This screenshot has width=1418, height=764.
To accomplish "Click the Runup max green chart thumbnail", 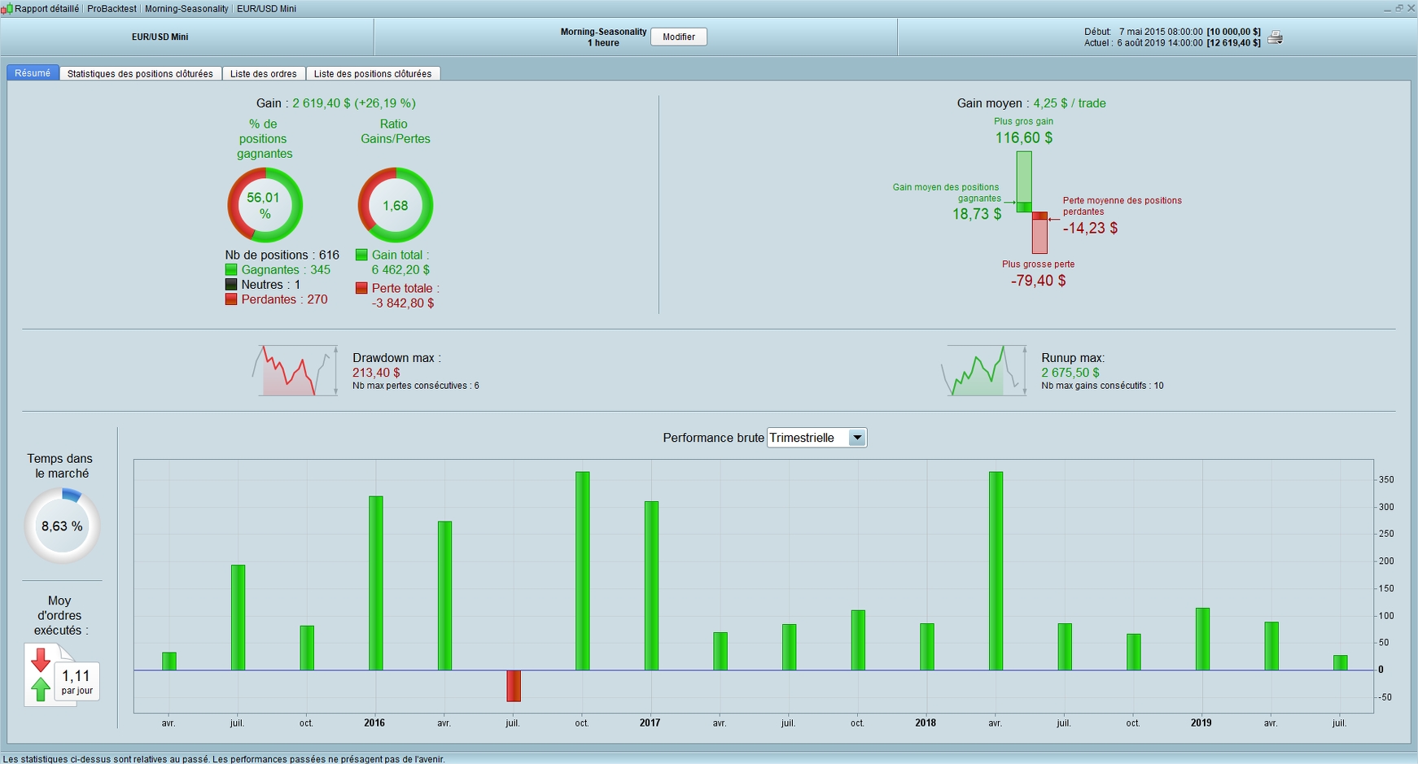I will pos(984,370).
